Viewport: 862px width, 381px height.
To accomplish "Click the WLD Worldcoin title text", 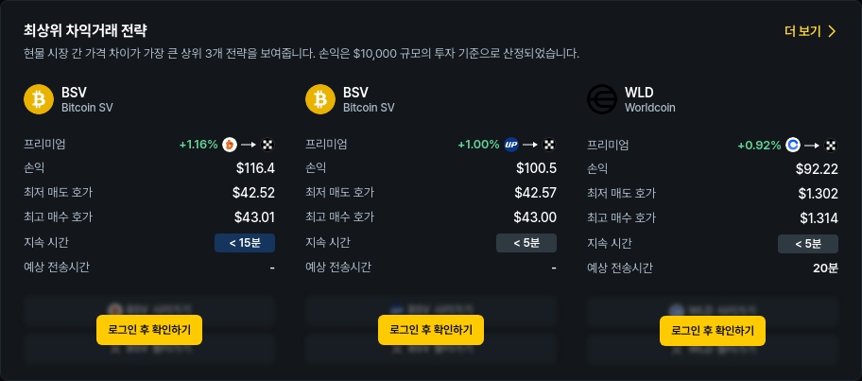I will [x=649, y=99].
